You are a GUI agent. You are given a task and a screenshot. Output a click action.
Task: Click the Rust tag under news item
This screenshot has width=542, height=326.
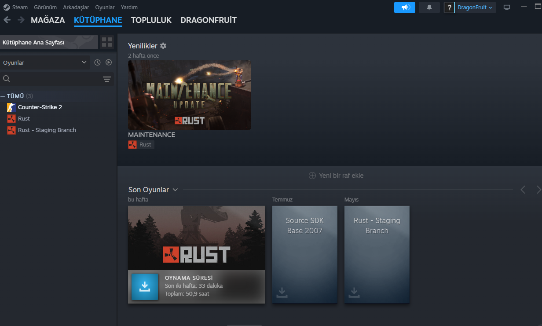tap(141, 145)
